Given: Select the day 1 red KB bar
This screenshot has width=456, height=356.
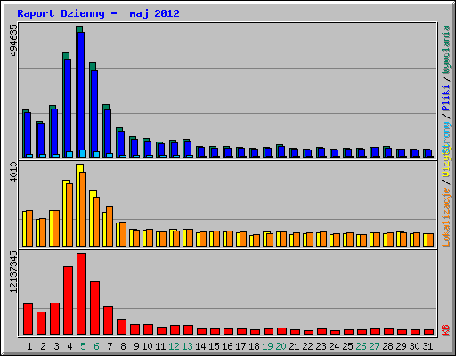Looking at the screenshot, I should (28, 320).
